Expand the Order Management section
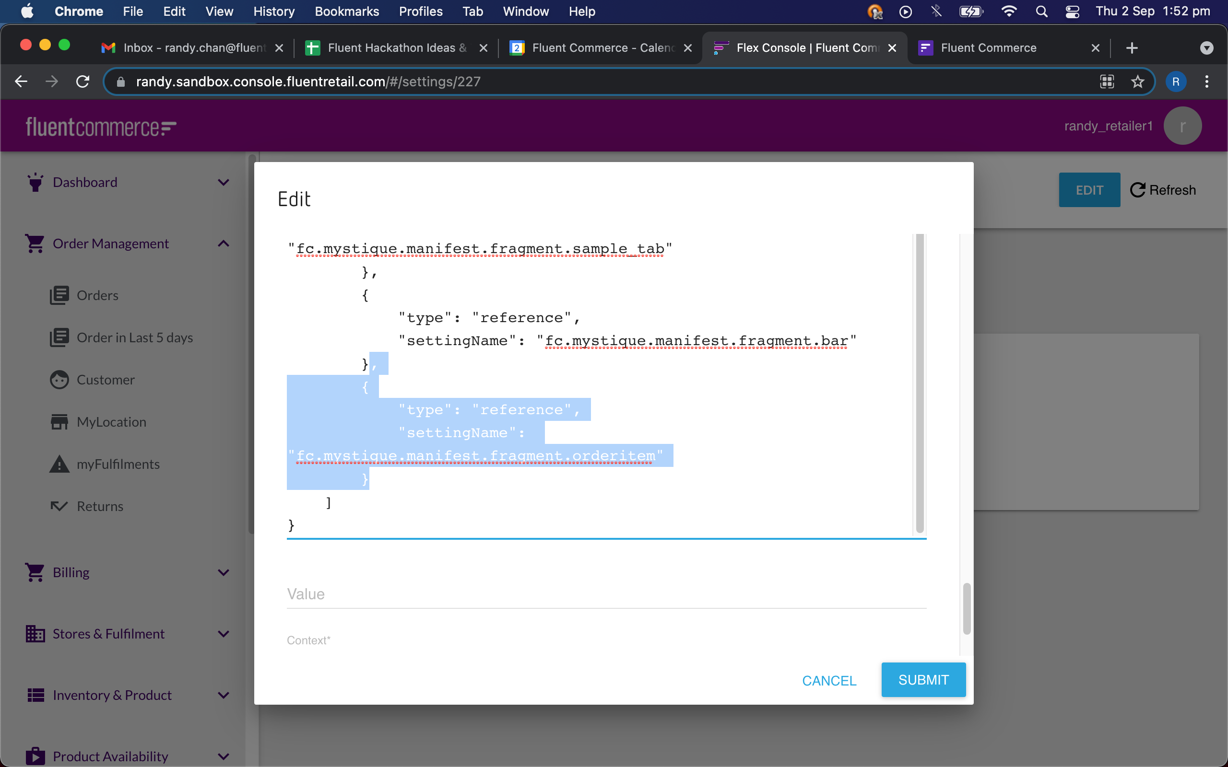1228x767 pixels. tap(223, 243)
